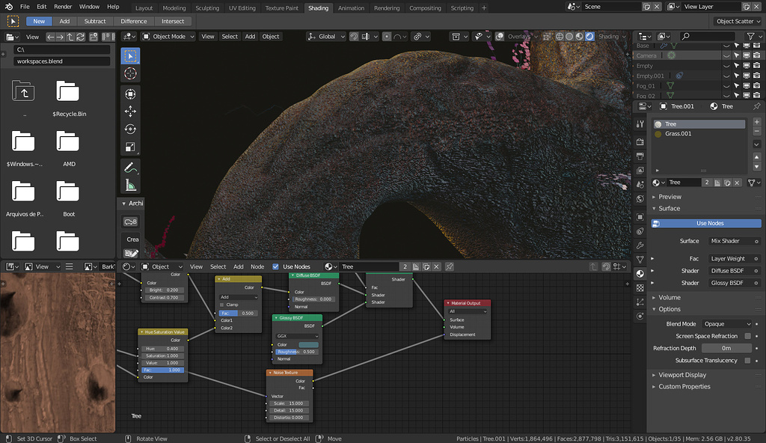
Task: Open the Texture checkerboard properties tab
Action: coord(640,288)
